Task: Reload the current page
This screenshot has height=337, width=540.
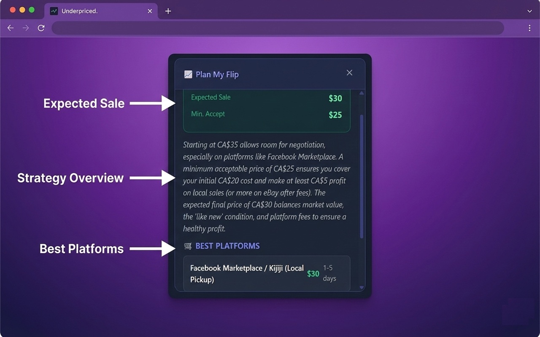Action: 41,28
